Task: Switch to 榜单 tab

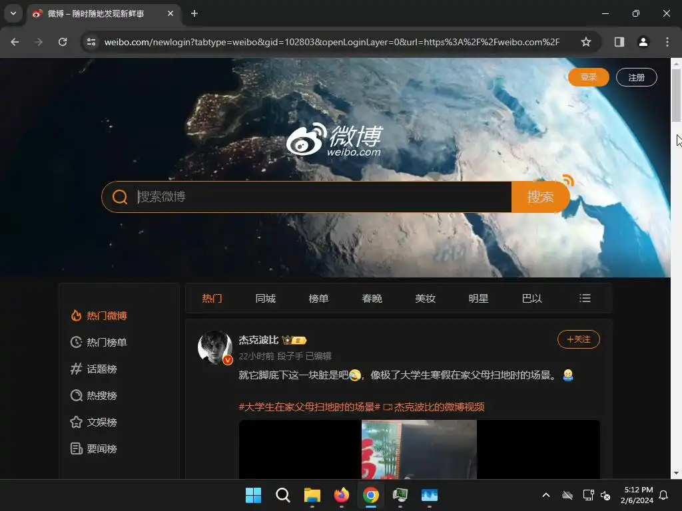Action: tap(319, 299)
